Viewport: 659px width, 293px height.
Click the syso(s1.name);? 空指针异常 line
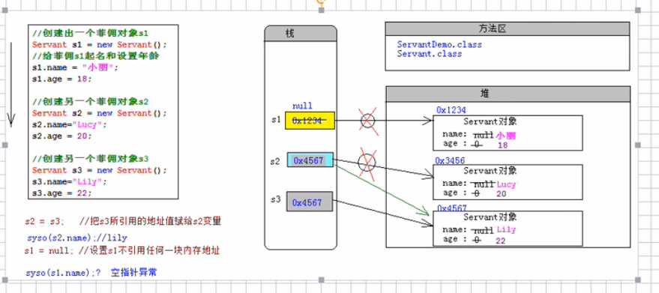[x=91, y=273]
